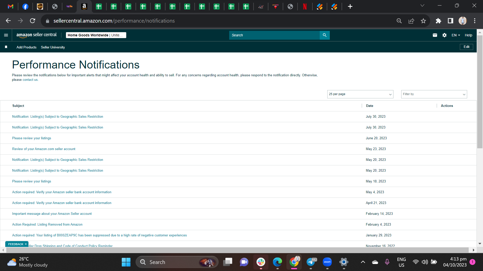Open Zoom from the taskbar
Screen dimensions: 483x271
point(327,262)
